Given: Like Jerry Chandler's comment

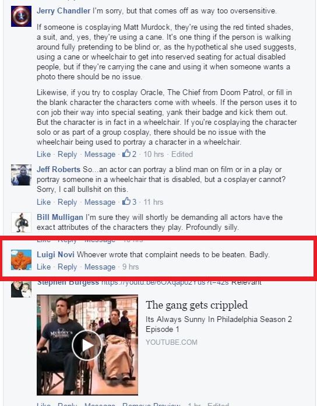Looking at the screenshot, I should [x=44, y=155].
